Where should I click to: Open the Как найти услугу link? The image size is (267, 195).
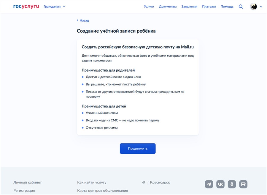coord(92,183)
